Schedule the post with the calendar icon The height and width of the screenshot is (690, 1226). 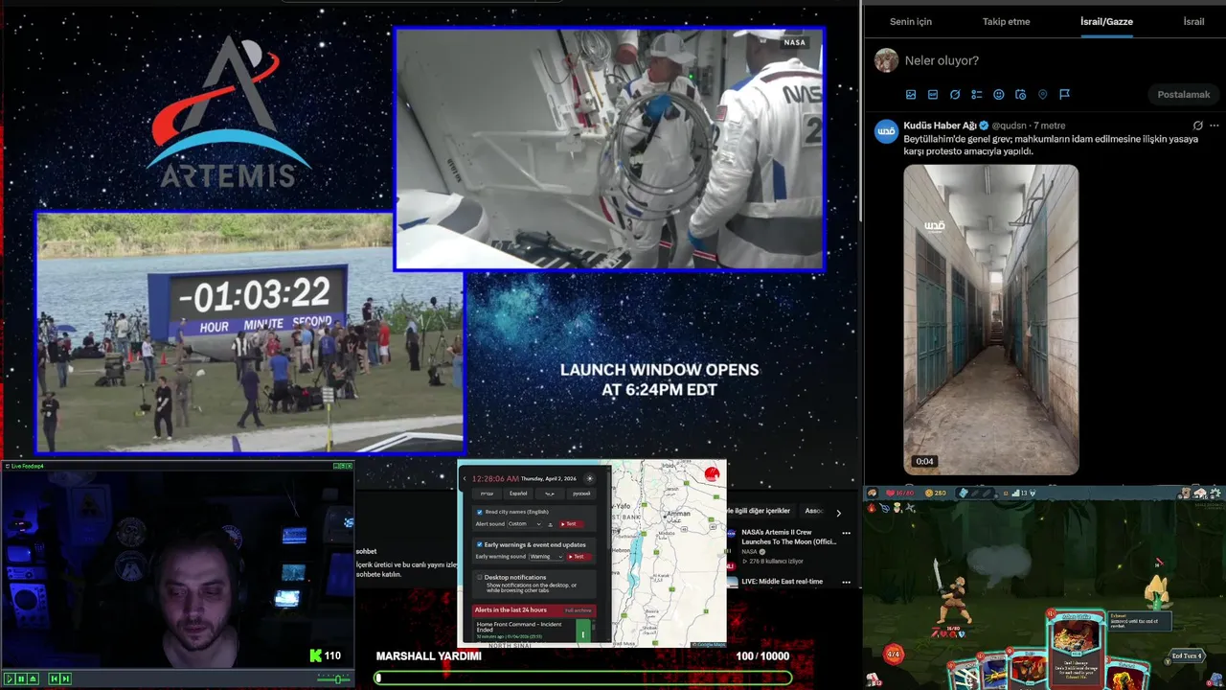(1021, 95)
